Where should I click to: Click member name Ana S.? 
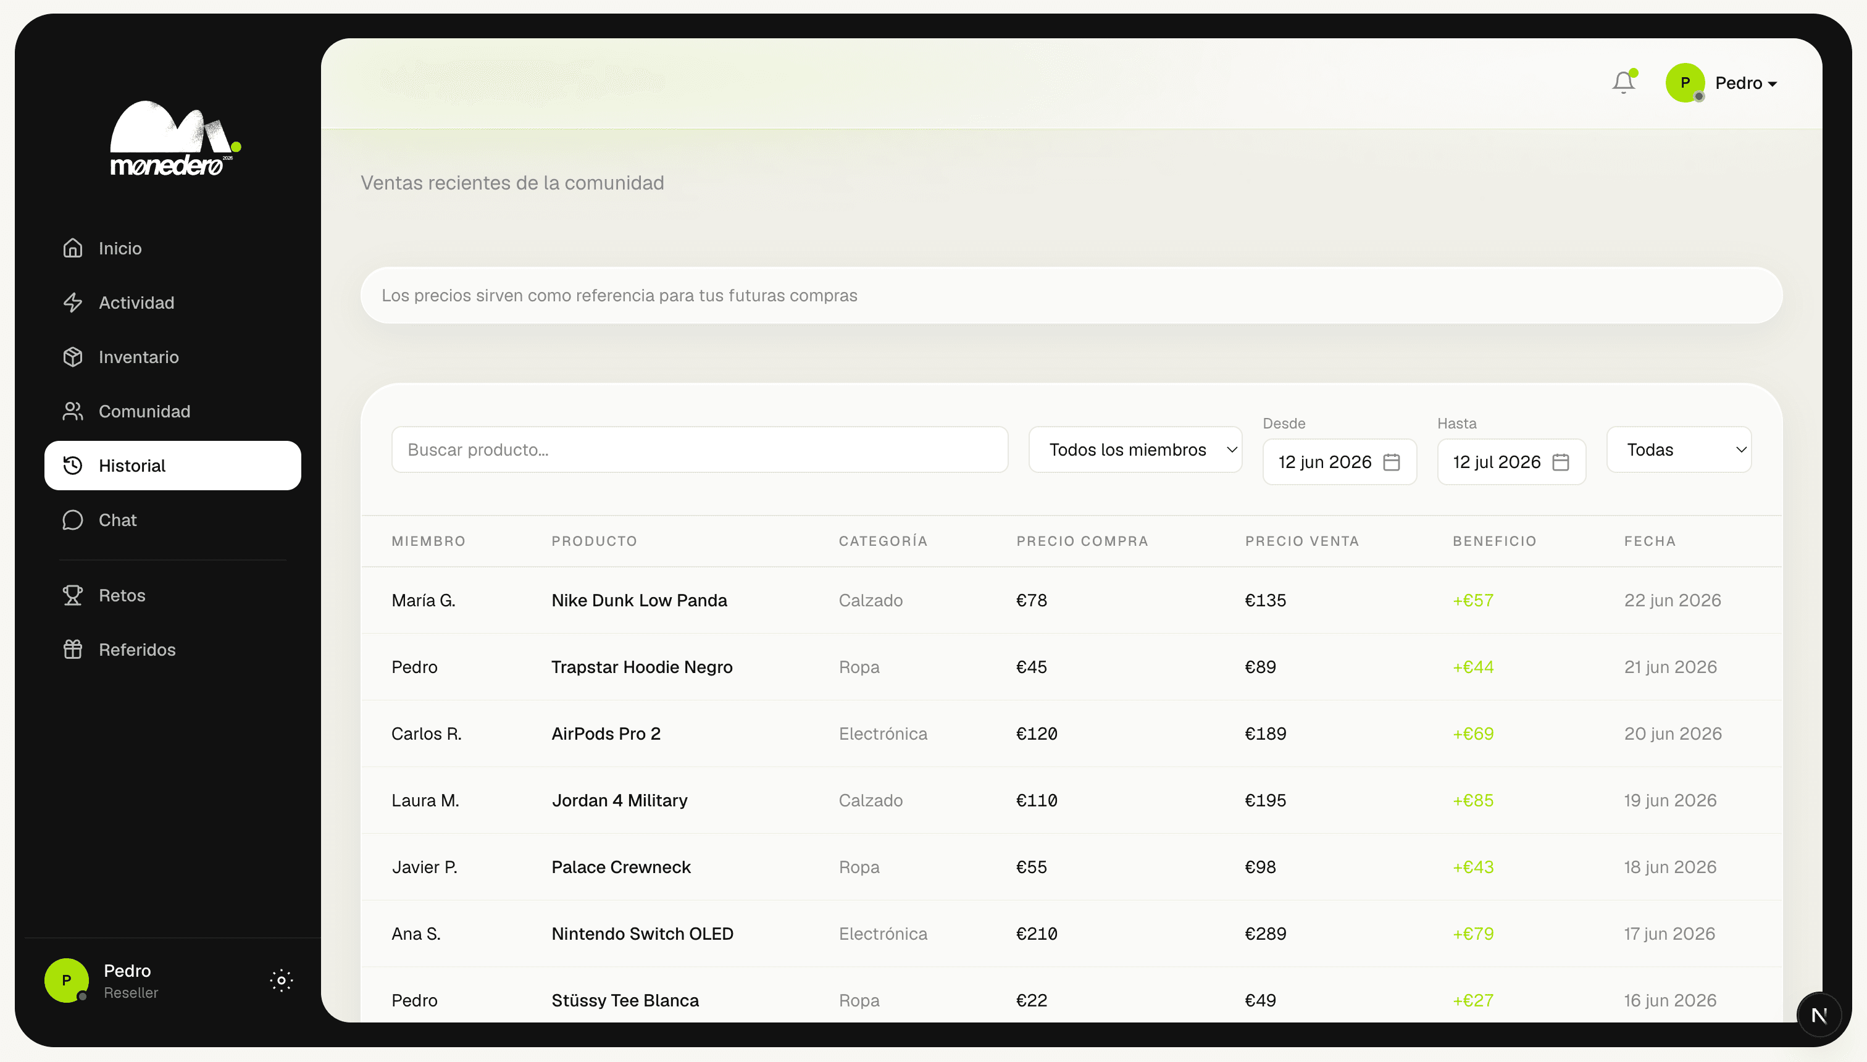point(416,934)
